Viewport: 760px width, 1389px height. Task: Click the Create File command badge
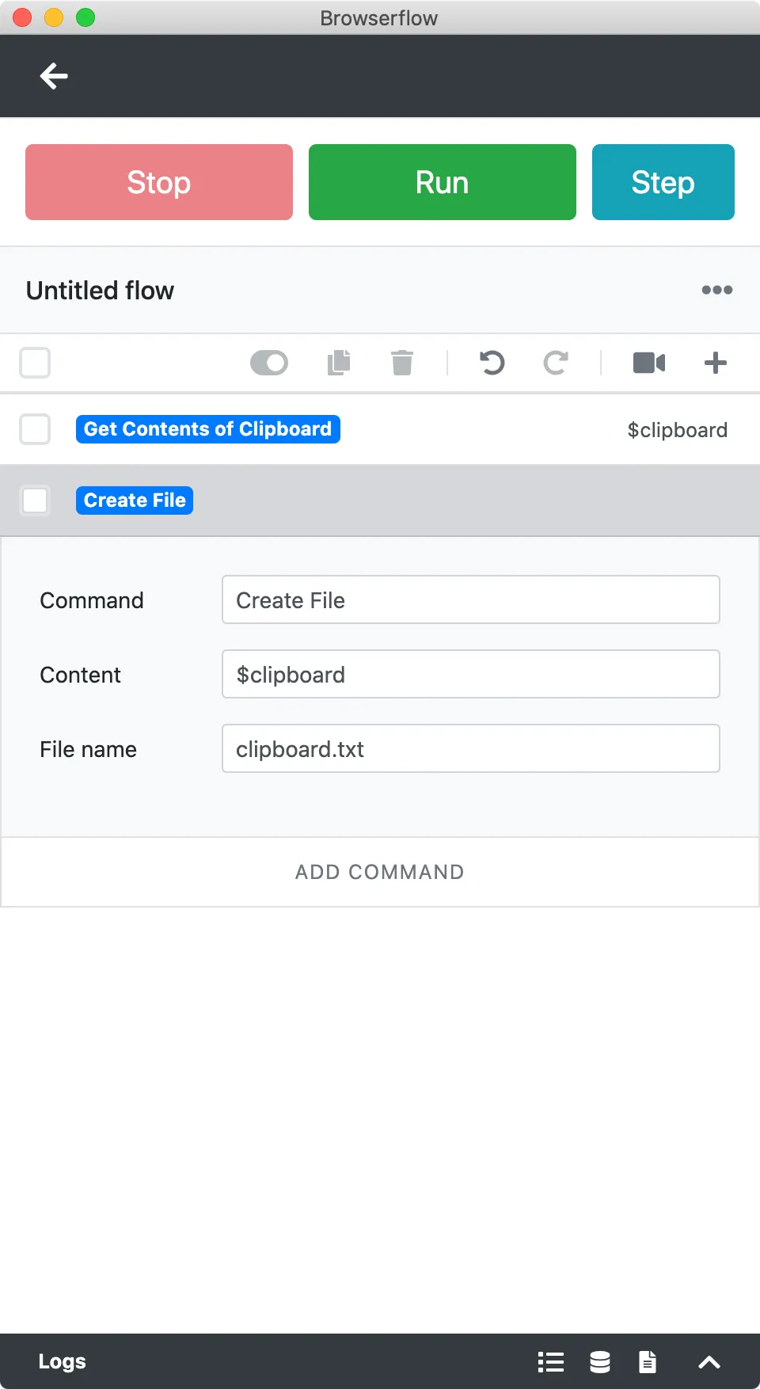coord(135,500)
